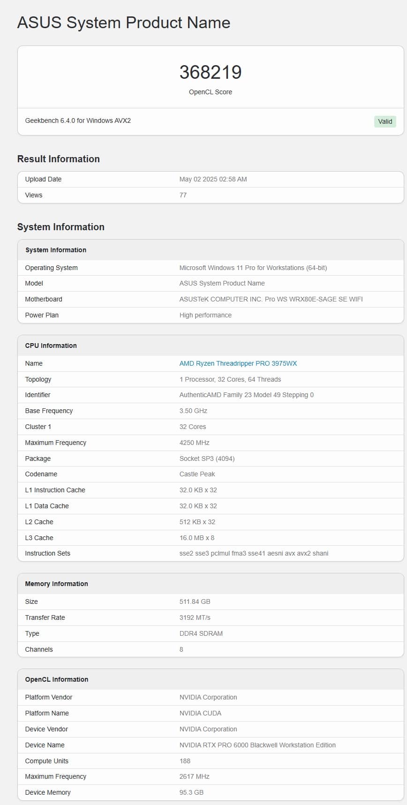407x805 pixels.
Task: Select the upload date May 02 2025 02:58 AM
Action: (213, 179)
